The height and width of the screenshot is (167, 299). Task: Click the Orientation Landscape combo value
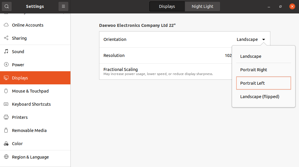[x=247, y=39]
